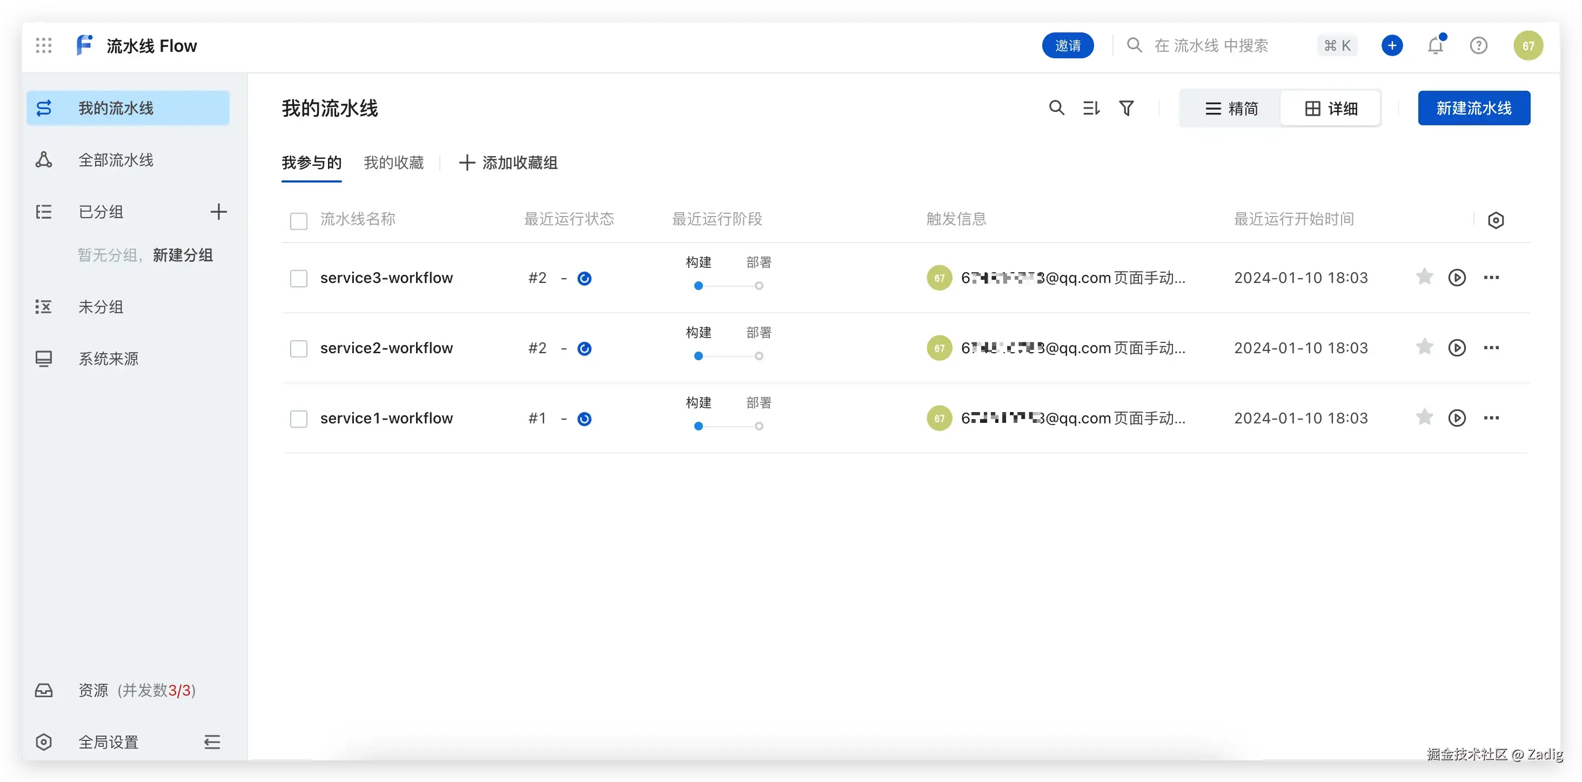Star the service2-workflow pipeline
Image resolution: width=1582 pixels, height=782 pixels.
point(1424,347)
